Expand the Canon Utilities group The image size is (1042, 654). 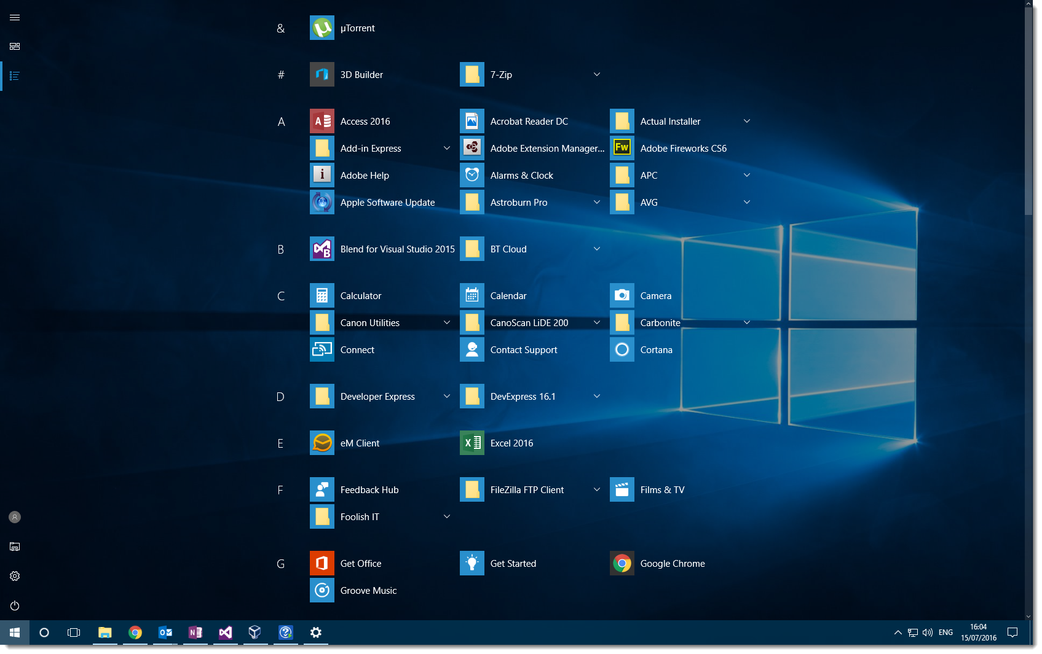[x=446, y=322]
